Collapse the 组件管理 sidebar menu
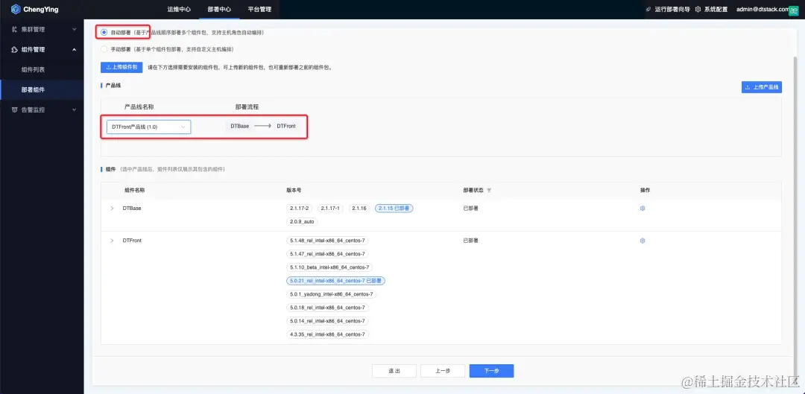 click(42, 49)
